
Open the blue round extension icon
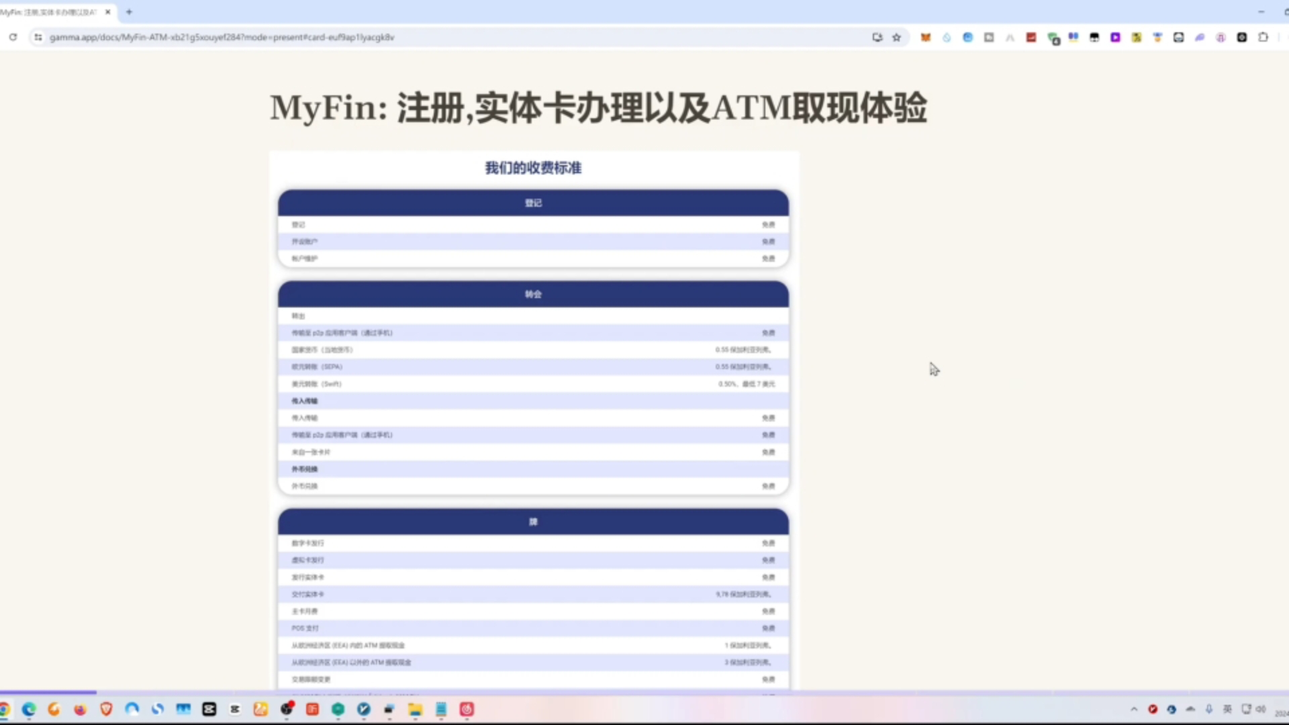(x=967, y=37)
